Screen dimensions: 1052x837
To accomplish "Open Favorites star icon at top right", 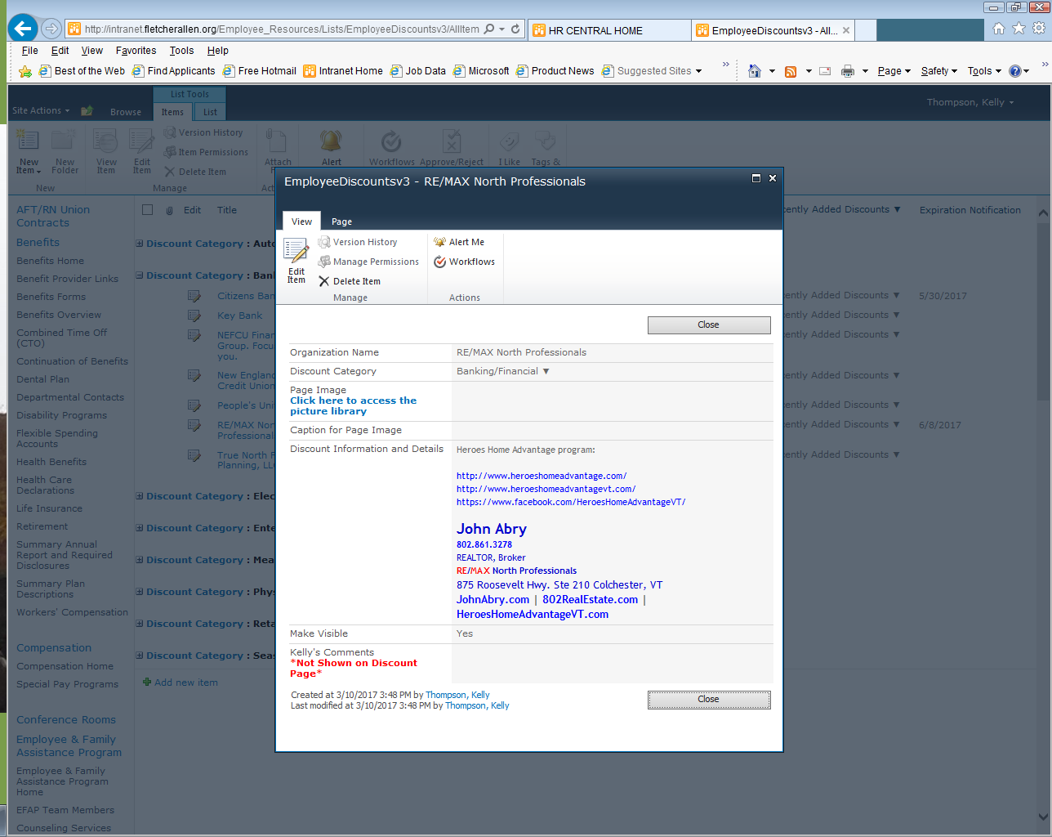I will [x=1019, y=28].
